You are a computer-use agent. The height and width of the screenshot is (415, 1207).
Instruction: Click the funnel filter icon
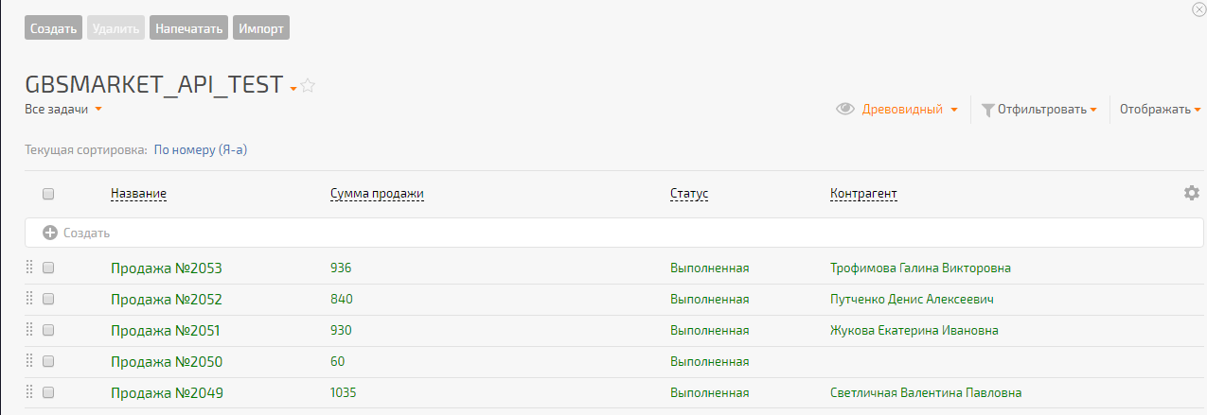pyautogui.click(x=987, y=110)
